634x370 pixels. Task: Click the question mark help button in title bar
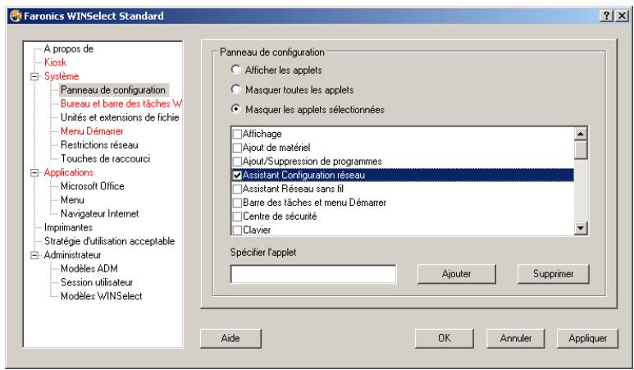[606, 16]
